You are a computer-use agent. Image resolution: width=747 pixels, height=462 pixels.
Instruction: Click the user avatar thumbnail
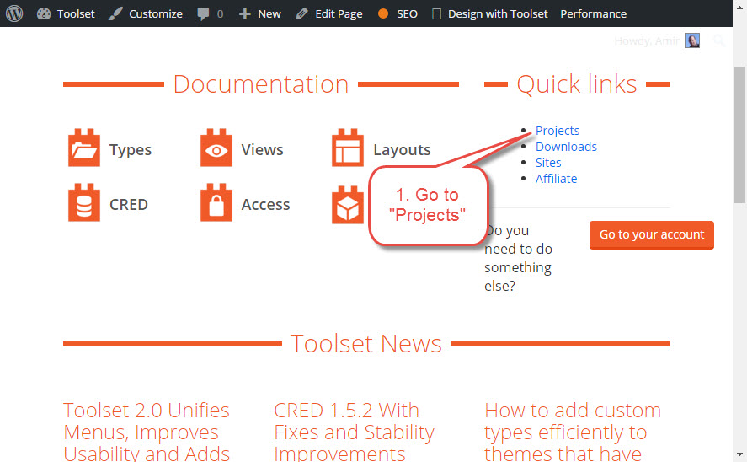[692, 40]
